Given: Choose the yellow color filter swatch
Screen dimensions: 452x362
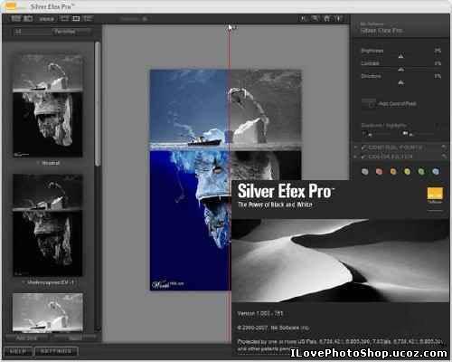Looking at the screenshot, I should pos(408,172).
